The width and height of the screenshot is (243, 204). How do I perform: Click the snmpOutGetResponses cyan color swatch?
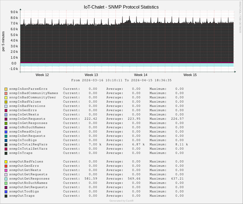pos(6,179)
